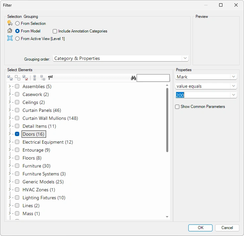Screen dimensions: 244x236
Task: Click the expand all tree nodes icon
Action: tap(34, 78)
